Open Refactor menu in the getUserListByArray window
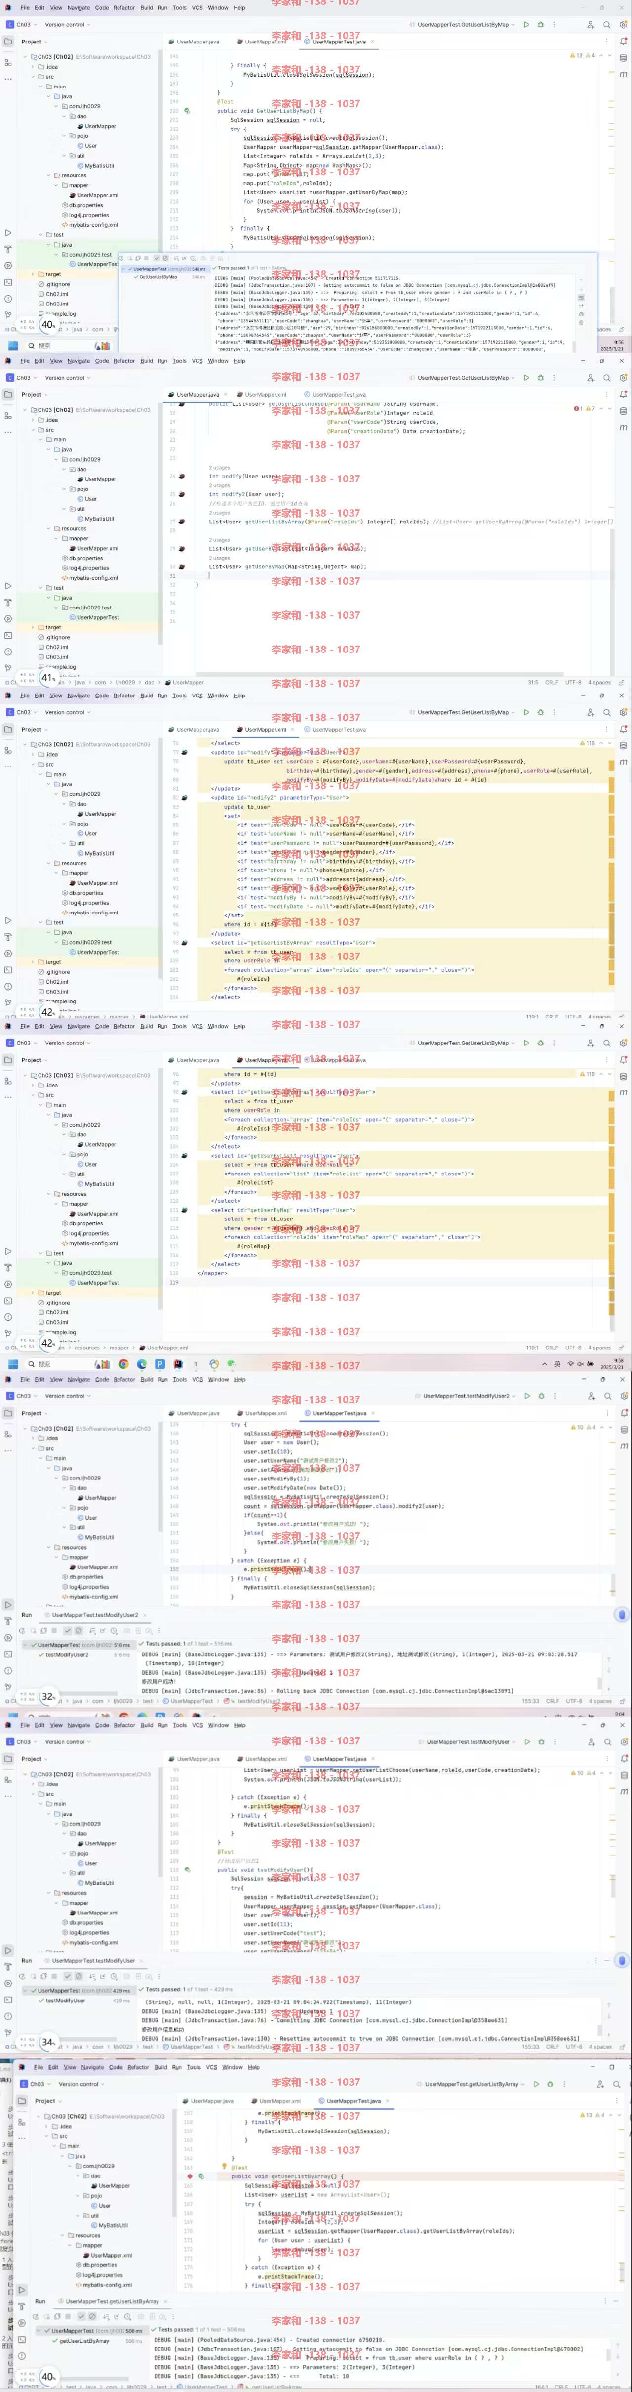Viewport: 632px width, 2392px height. 137,2067
